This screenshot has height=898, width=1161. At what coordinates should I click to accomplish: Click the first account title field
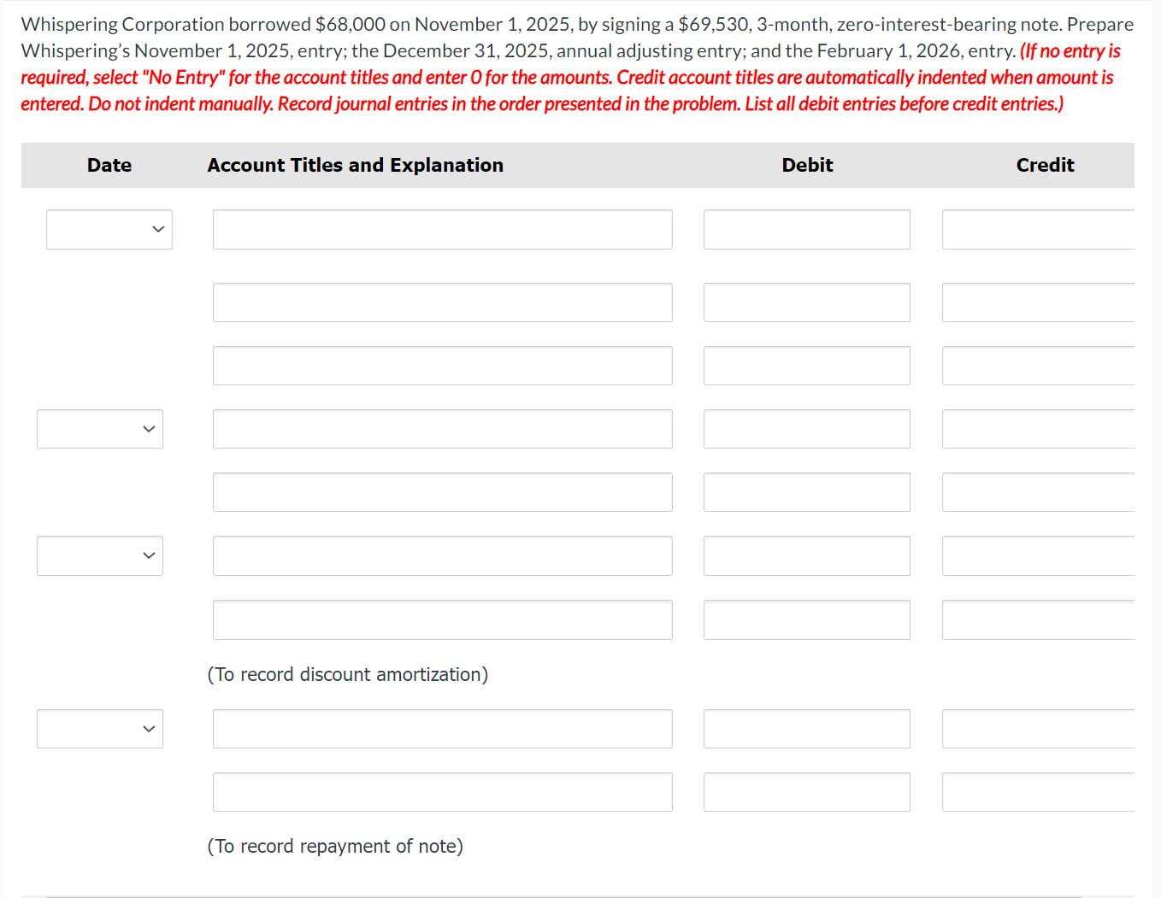click(x=442, y=229)
